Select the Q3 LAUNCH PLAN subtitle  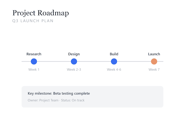pyautogui.click(x=33, y=21)
